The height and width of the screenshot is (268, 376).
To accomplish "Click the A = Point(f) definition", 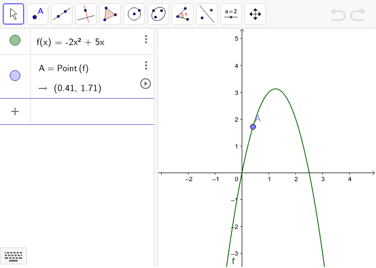I will point(63,69).
